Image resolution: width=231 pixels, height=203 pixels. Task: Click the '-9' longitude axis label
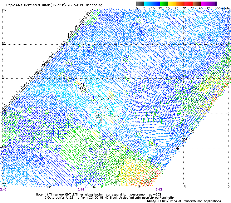93,187
